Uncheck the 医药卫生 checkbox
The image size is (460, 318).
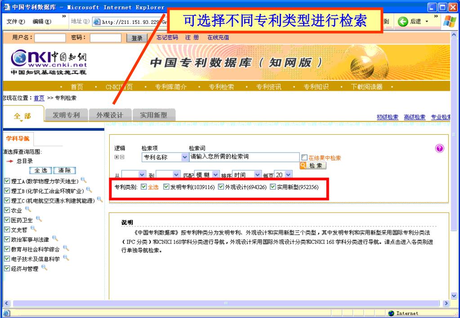coord(7,220)
